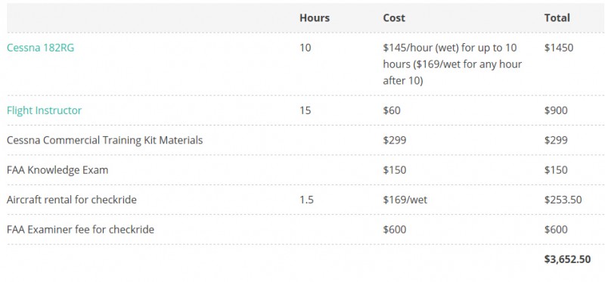This screenshot has width=605, height=282.
Task: Open the Flight Instructor link
Action: [45, 110]
